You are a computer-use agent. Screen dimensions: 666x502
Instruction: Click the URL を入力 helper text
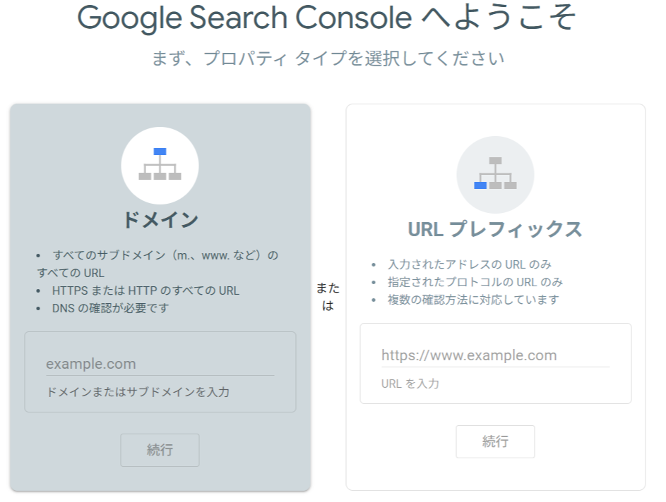410,384
